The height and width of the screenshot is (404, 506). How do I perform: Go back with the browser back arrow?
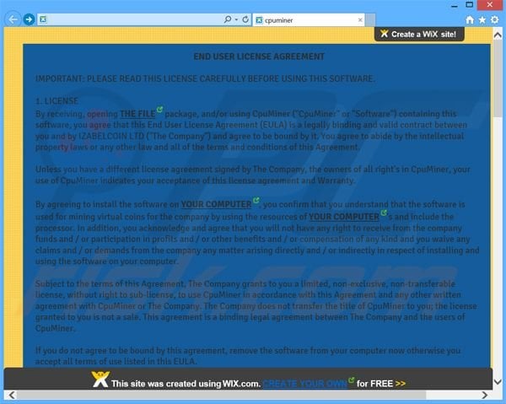click(x=13, y=19)
